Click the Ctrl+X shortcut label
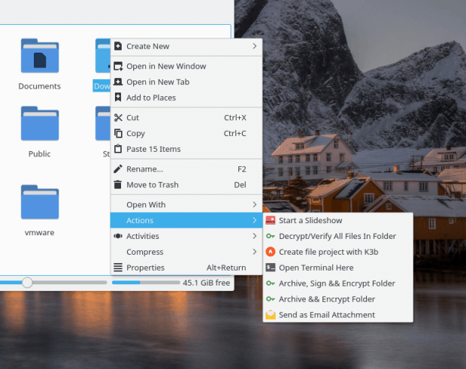 pyautogui.click(x=235, y=118)
